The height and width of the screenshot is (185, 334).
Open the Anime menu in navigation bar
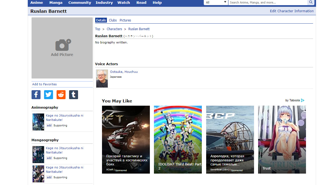pyautogui.click(x=36, y=3)
